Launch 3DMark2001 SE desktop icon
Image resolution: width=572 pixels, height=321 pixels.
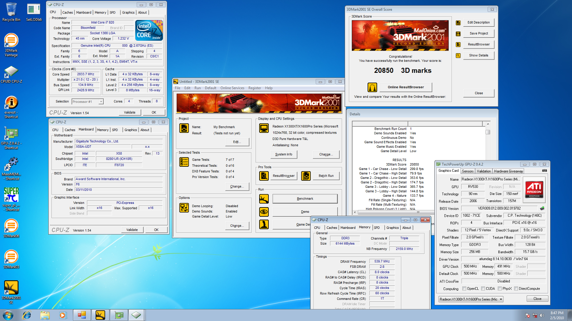pos(11,292)
